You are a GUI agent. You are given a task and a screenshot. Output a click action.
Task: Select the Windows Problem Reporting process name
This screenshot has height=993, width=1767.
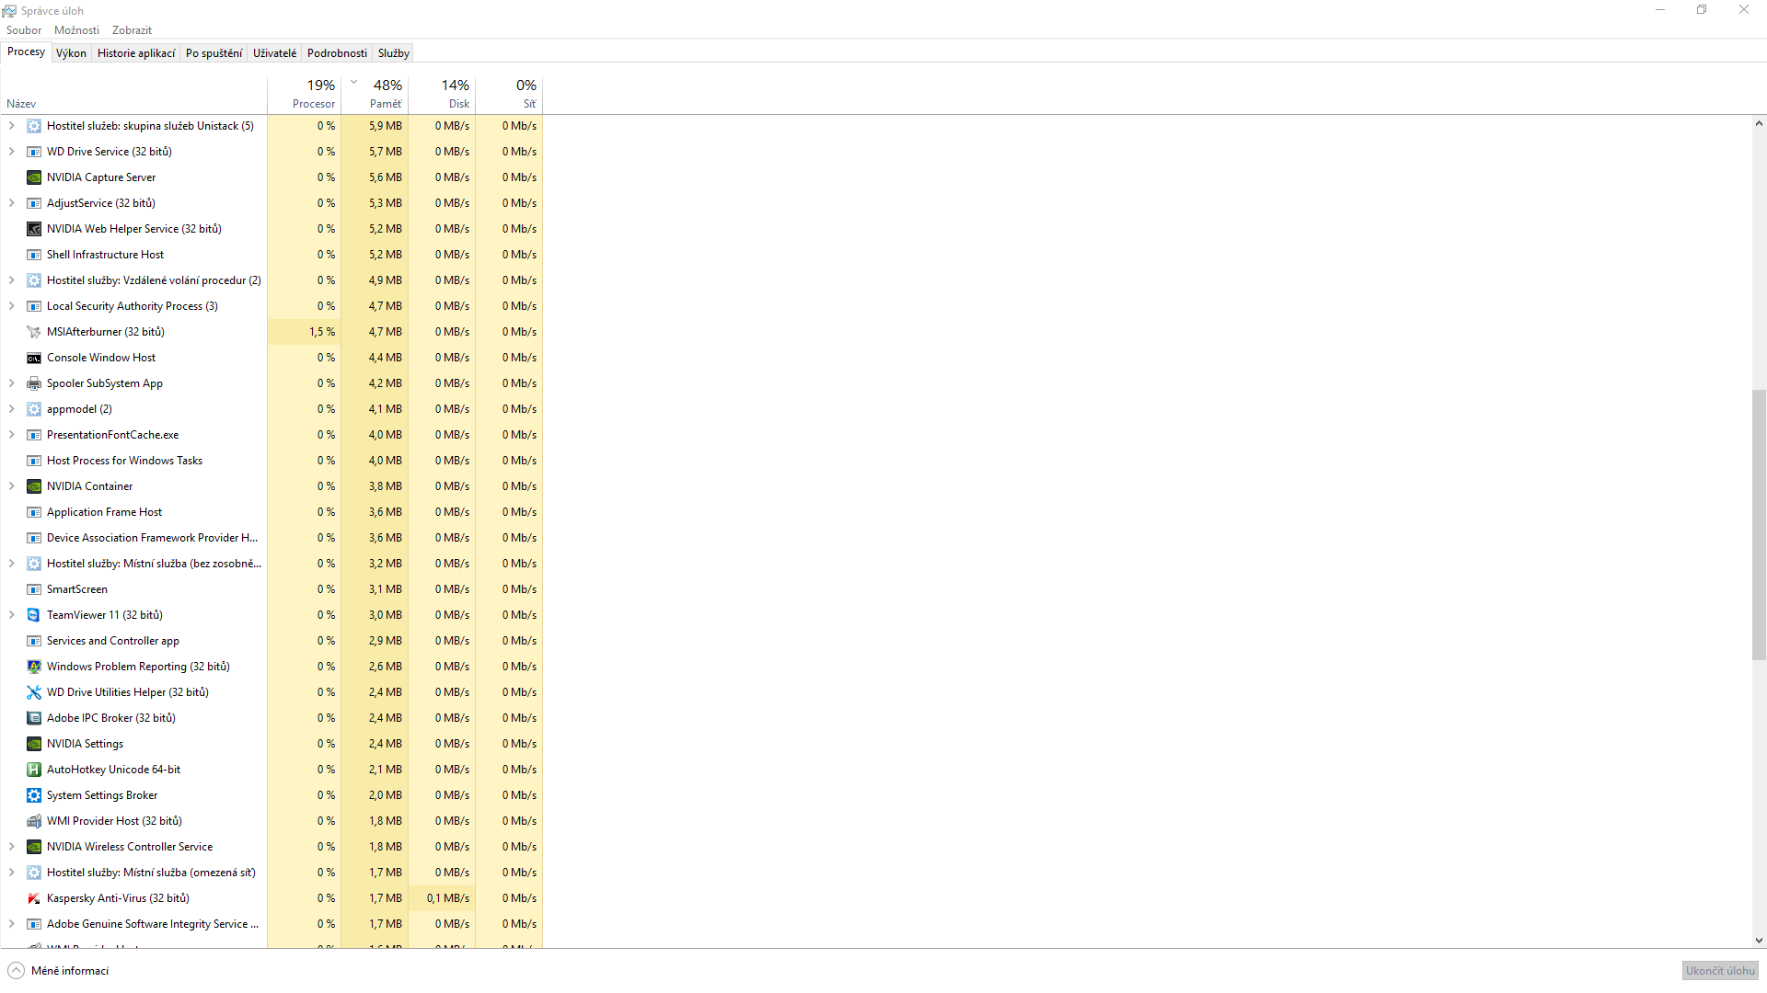(138, 667)
